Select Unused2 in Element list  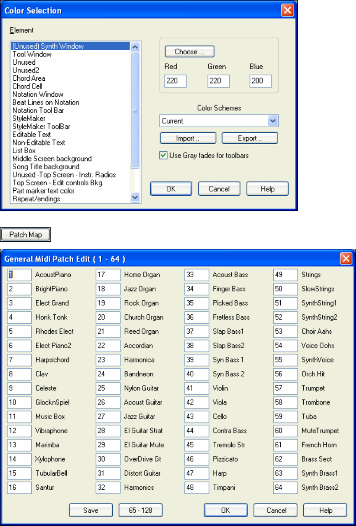click(70, 70)
